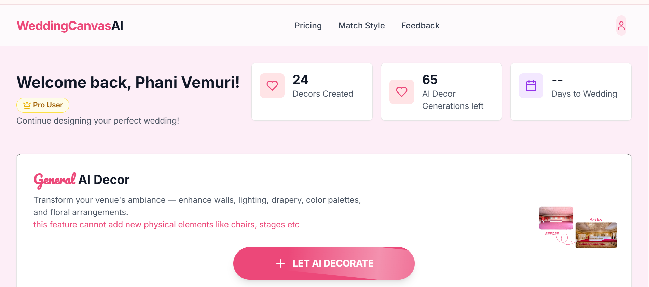Open the Feedback page
This screenshot has height=287, width=649.
[x=420, y=26]
